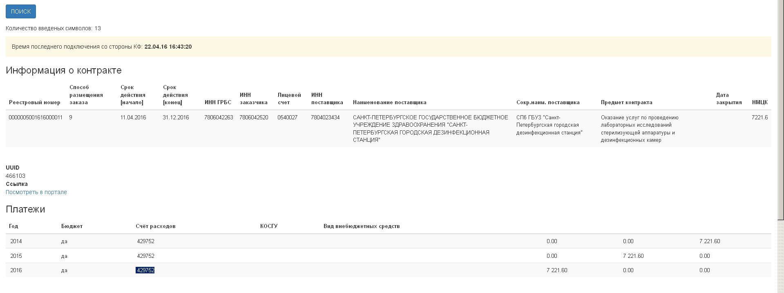
Task: Click the highlighted 429752 value in 2016 row
Action: (145, 270)
